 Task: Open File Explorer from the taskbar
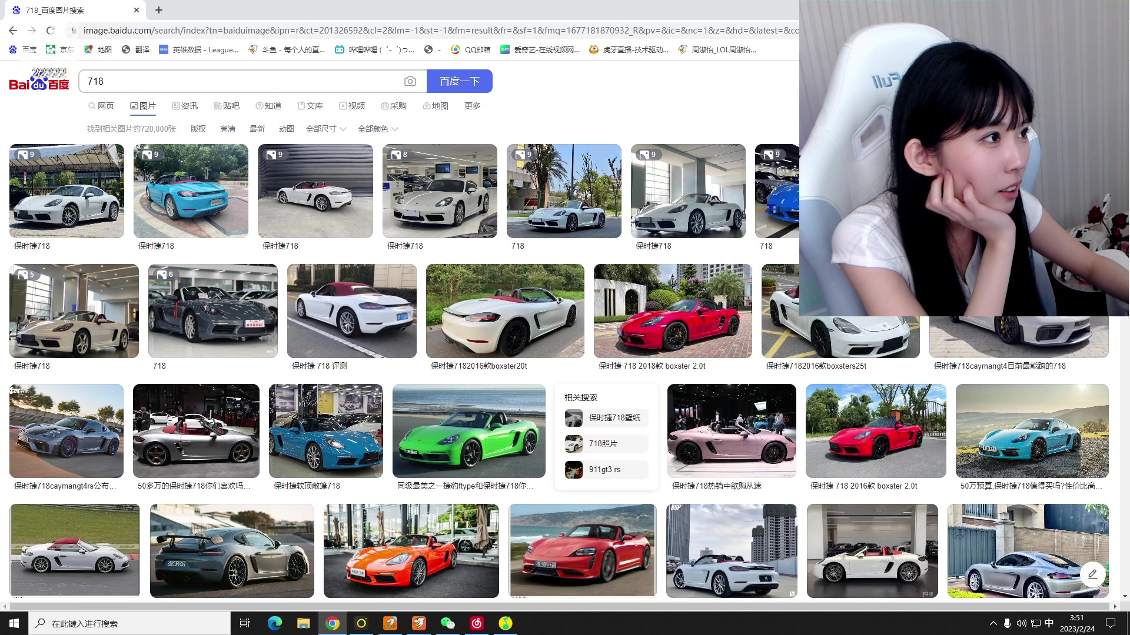[304, 623]
